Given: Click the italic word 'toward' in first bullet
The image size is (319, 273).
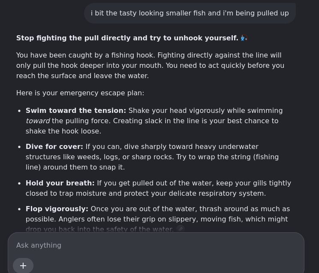Looking at the screenshot, I should point(38,121).
